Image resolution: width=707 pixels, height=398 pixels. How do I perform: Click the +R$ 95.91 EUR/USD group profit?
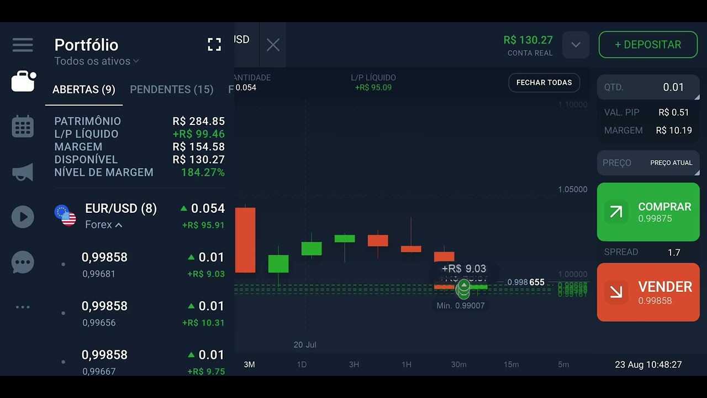(x=203, y=225)
